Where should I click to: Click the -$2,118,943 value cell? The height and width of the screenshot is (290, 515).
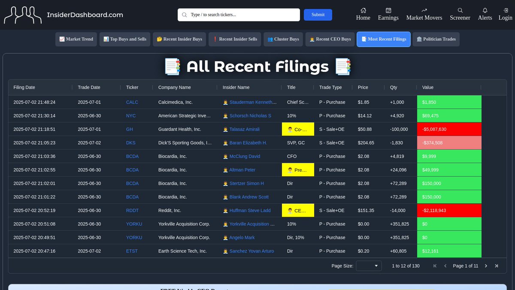point(449,211)
